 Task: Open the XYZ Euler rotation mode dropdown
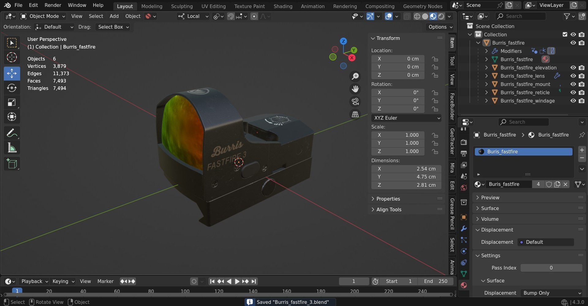click(406, 118)
